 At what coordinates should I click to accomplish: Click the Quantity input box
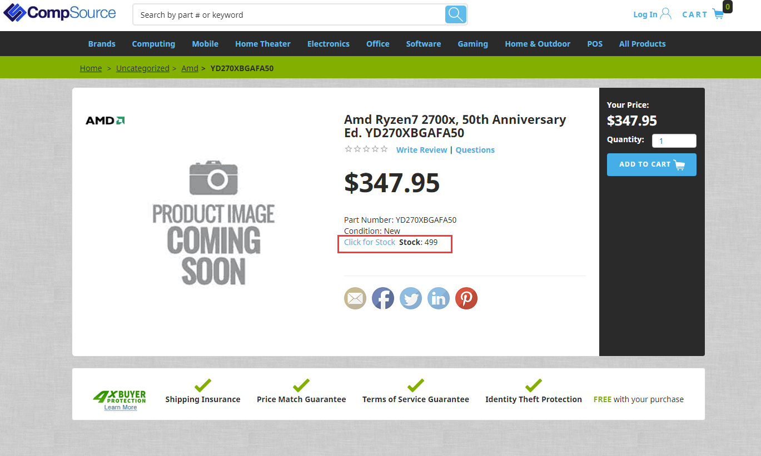[674, 141]
